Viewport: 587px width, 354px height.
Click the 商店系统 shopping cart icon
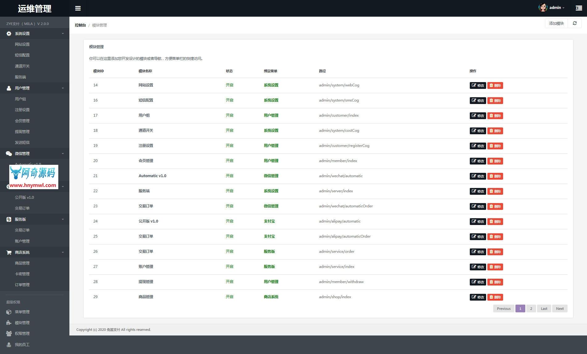9,252
